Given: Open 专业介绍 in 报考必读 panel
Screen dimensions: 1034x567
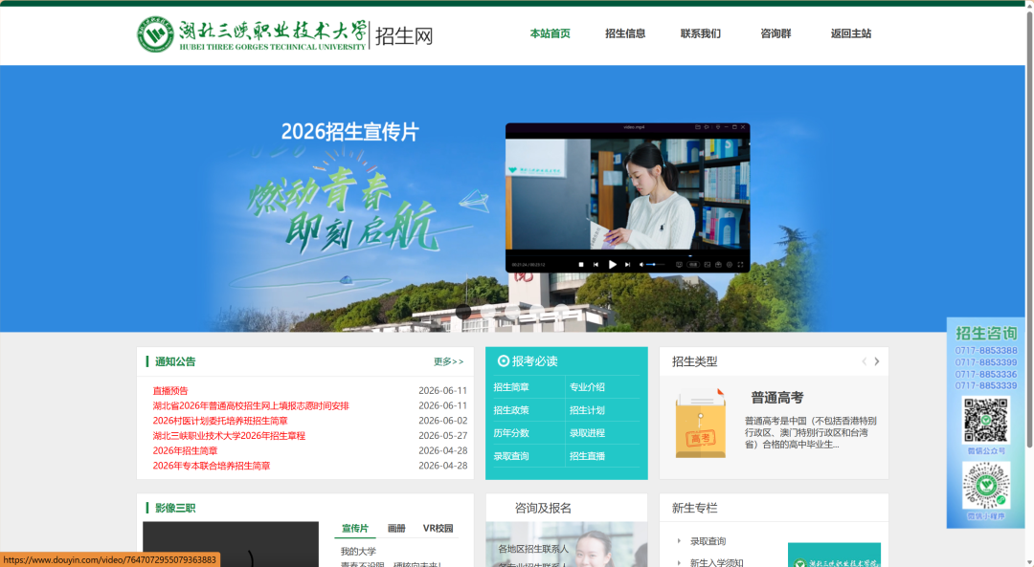Looking at the screenshot, I should (587, 387).
